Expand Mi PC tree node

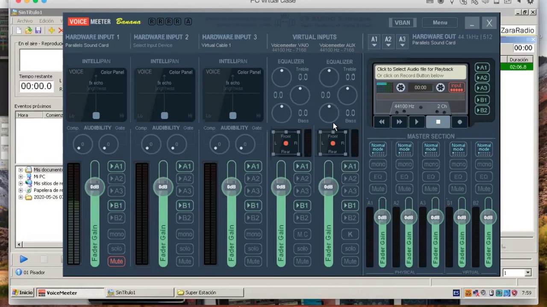pyautogui.click(x=21, y=177)
